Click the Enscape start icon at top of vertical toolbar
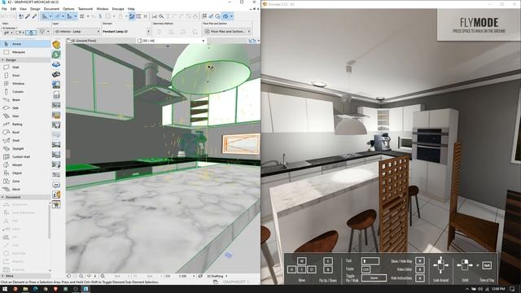The height and width of the screenshot is (293, 521). [56, 45]
